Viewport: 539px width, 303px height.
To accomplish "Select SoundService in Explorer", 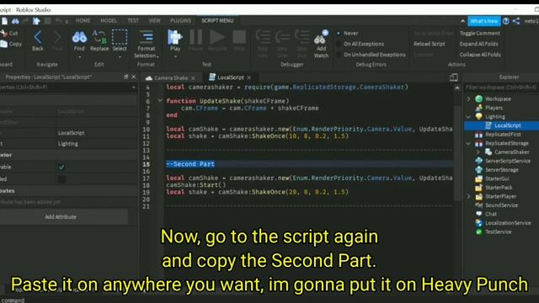I will coord(501,205).
